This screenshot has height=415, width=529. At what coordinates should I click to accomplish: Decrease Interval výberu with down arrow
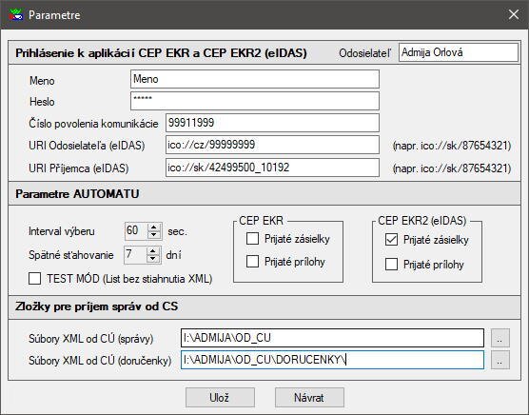[x=154, y=235]
